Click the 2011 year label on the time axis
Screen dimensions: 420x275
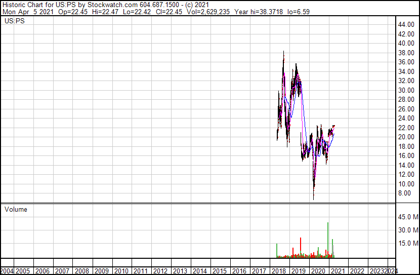pos(141,271)
